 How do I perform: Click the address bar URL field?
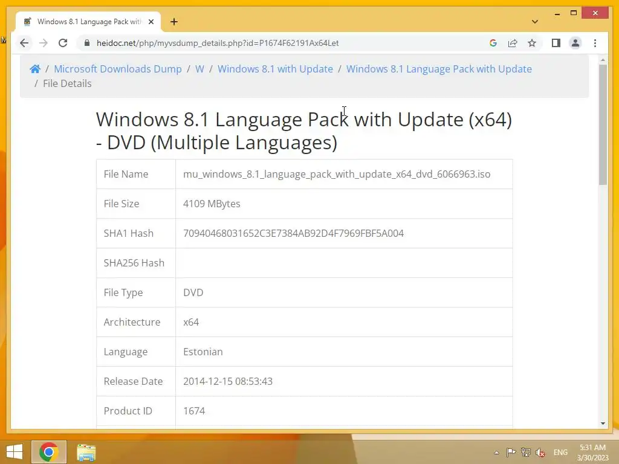tap(284, 43)
